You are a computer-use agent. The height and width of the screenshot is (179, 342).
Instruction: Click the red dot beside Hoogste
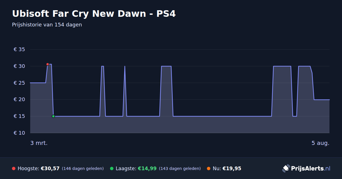click(14, 168)
